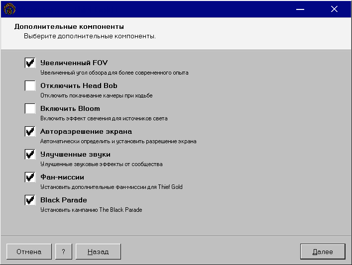352x265 pixels.
Task: Click the Отключить Head Bob label
Action: 79,86
